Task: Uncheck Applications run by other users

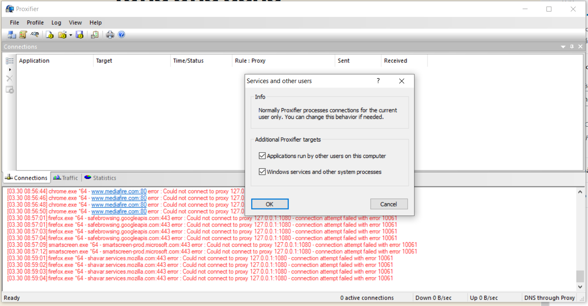Action: (262, 155)
